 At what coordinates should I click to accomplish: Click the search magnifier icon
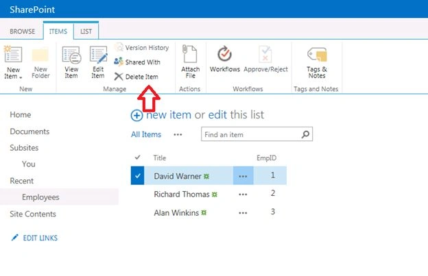click(x=305, y=134)
